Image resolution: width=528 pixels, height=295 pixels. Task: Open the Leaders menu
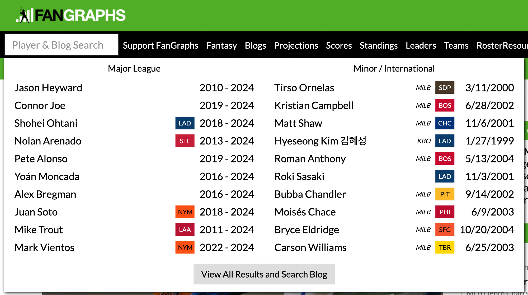point(421,45)
